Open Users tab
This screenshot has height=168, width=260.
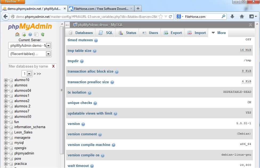pos(150,33)
